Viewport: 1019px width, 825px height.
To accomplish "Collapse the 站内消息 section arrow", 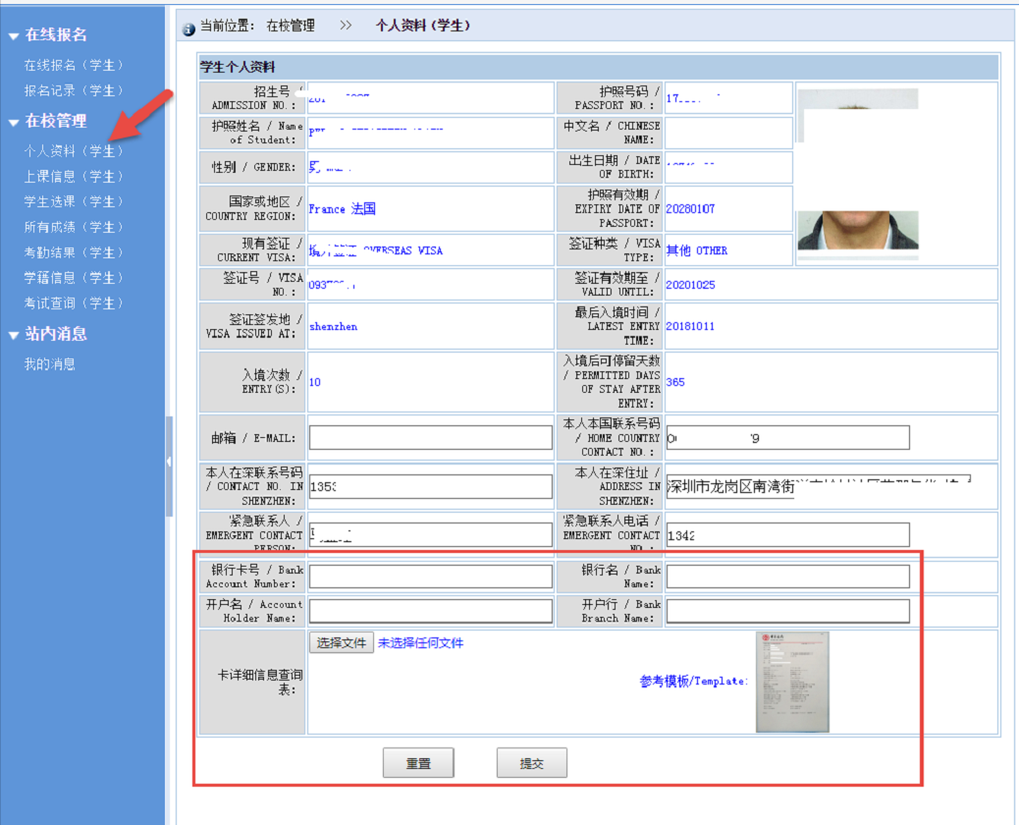I will (x=14, y=335).
